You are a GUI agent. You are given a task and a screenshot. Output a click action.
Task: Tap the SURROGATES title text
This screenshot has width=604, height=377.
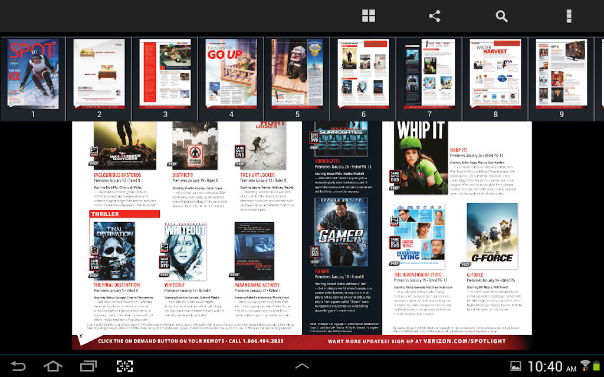327,161
